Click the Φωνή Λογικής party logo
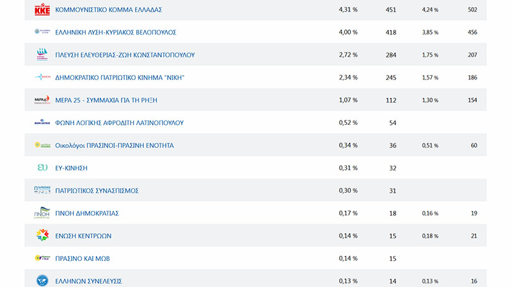Image resolution: width=512 pixels, height=287 pixels. [x=42, y=122]
